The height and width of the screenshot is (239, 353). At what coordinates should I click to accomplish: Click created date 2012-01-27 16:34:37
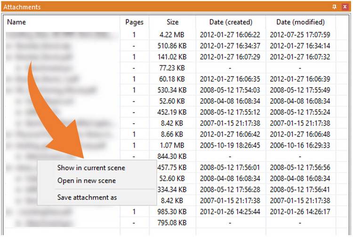[230, 46]
